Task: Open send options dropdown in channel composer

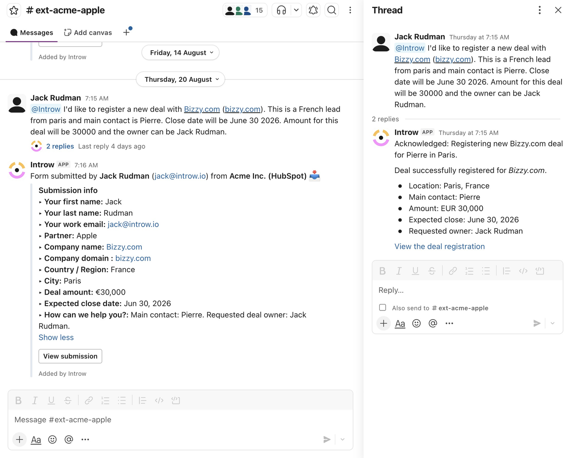Action: [343, 439]
